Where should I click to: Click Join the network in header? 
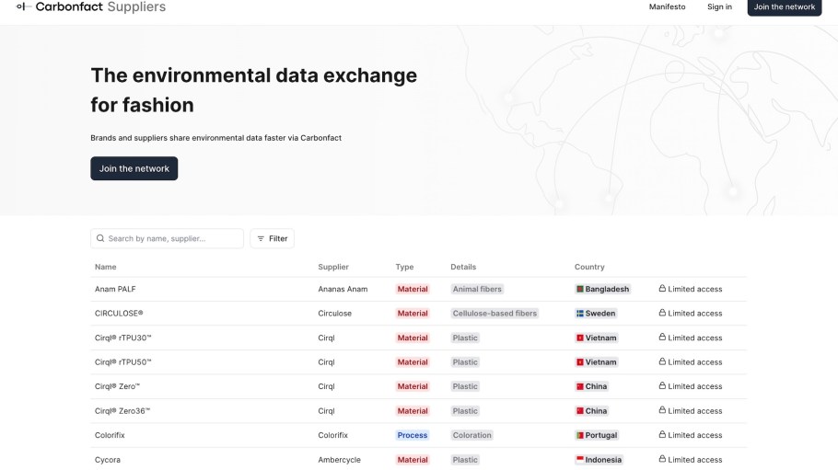click(x=784, y=7)
